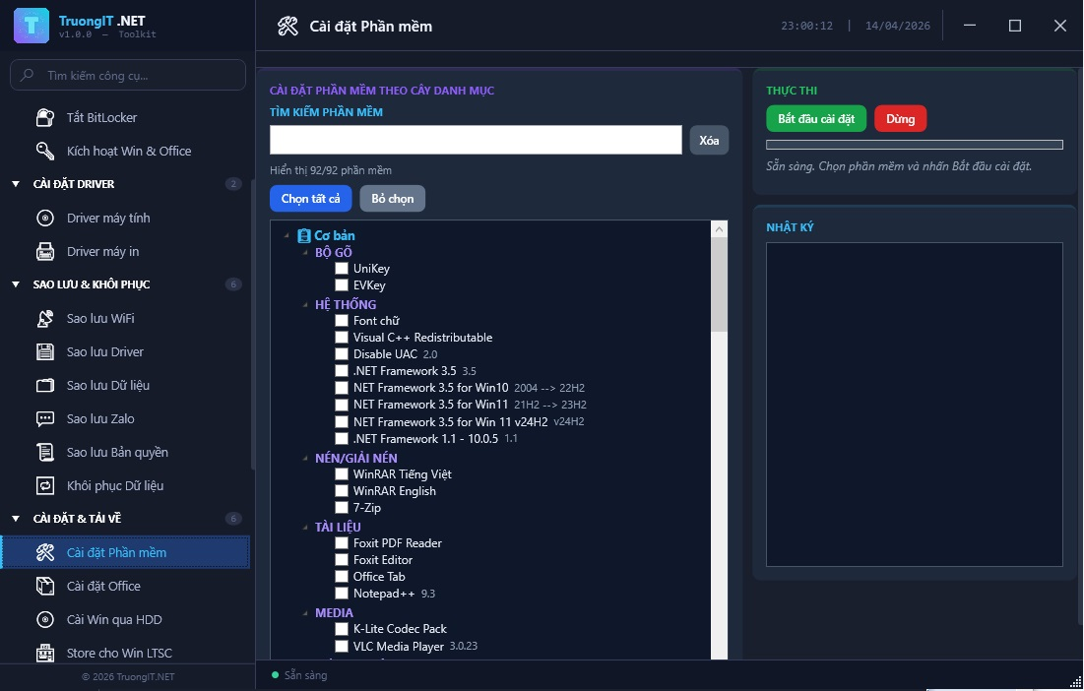Open Cài đặt Office in sidebar
Screen dimensions: 1084x691
click(x=103, y=587)
